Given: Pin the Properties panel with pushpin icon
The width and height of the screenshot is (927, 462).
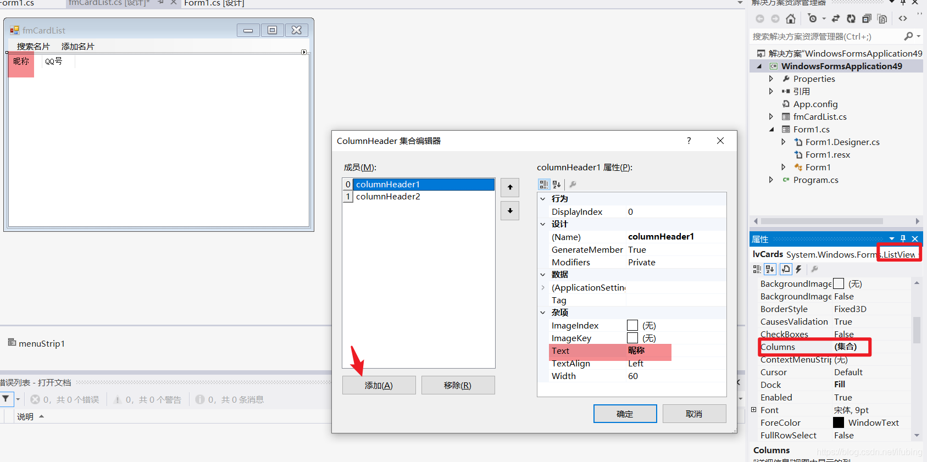Looking at the screenshot, I should pyautogui.click(x=903, y=238).
